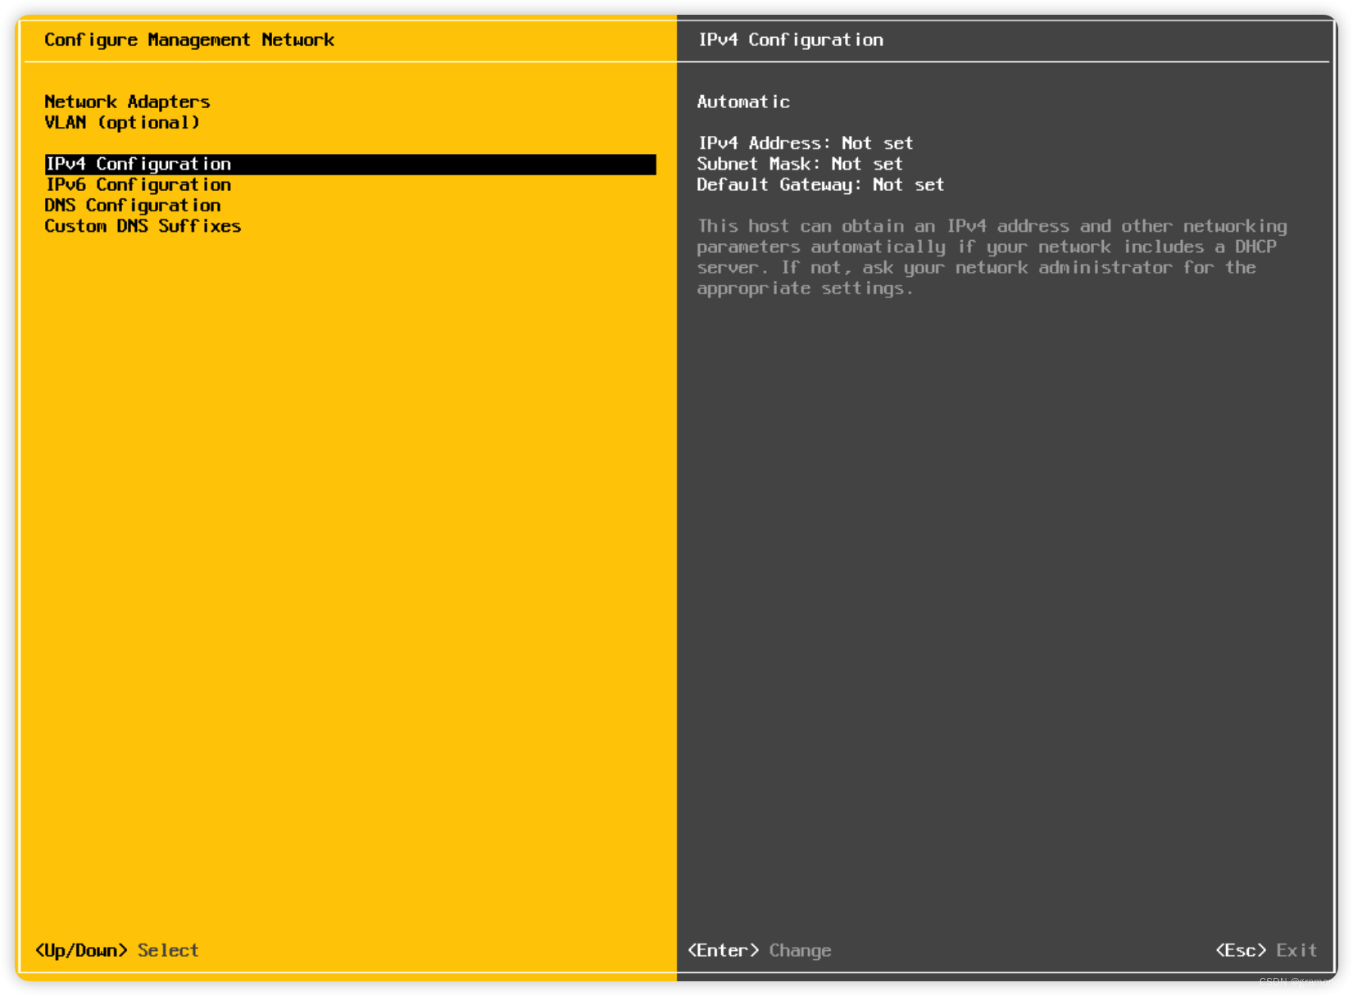Viewport: 1353px width, 996px height.
Task: Click the Default Gateway: Not set line
Action: (820, 184)
